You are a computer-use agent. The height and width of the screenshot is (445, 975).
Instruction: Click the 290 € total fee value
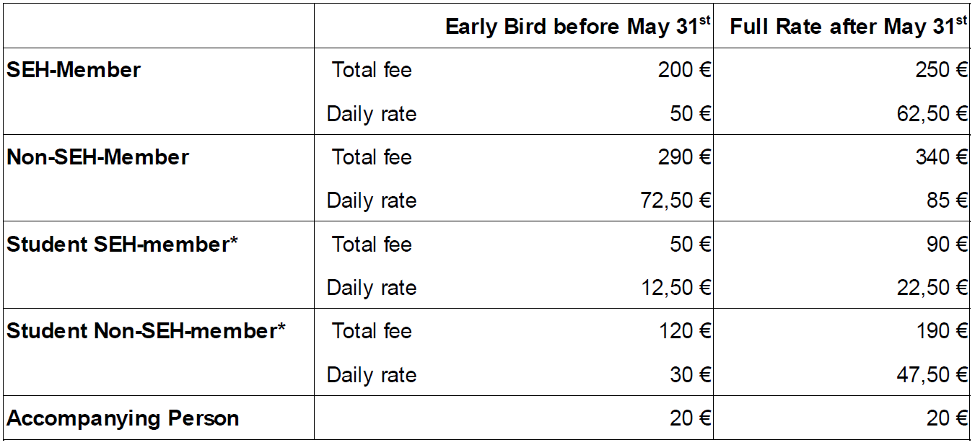(x=684, y=157)
